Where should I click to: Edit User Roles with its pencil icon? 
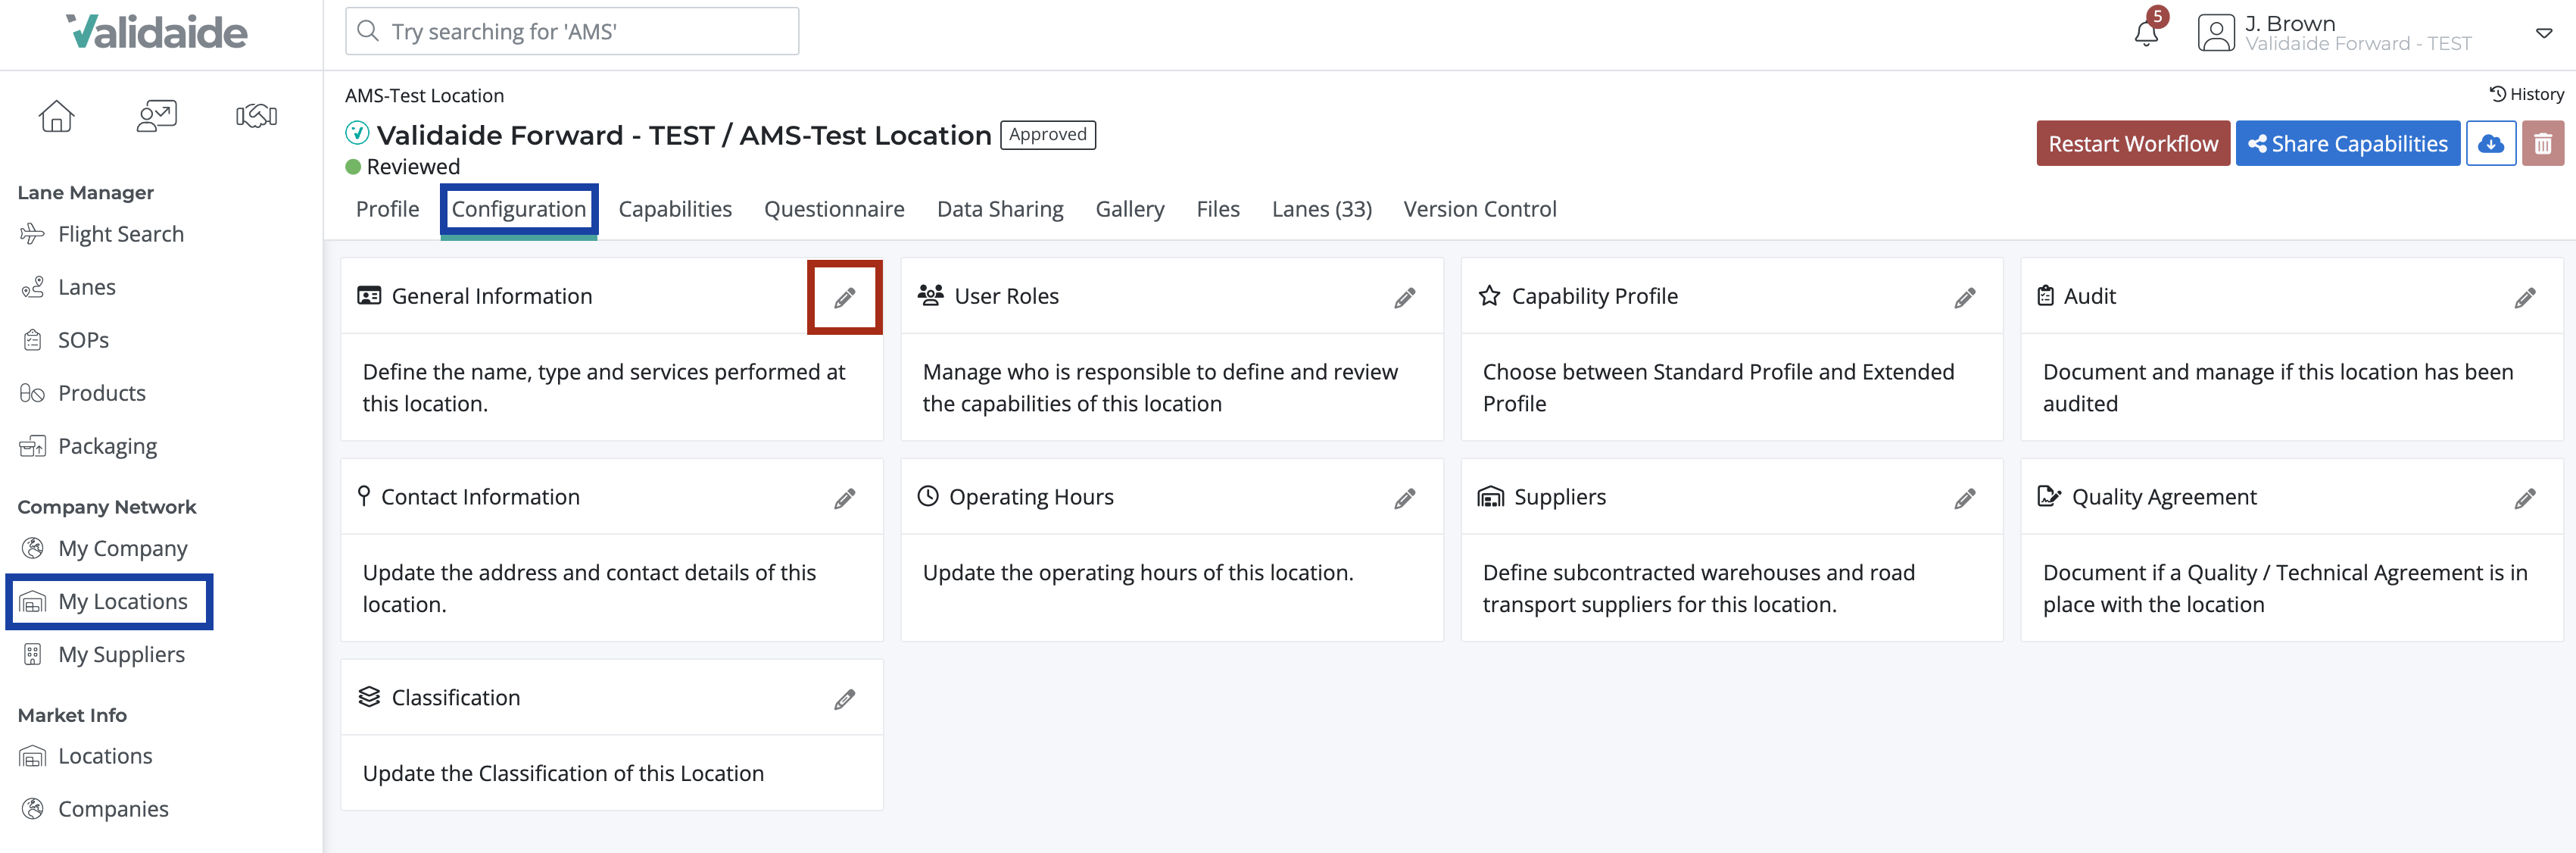[1405, 298]
